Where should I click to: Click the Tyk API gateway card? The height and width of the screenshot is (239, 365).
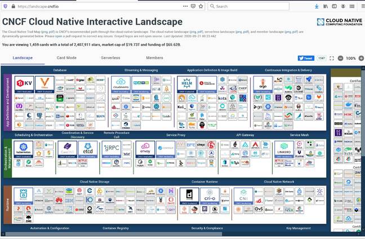(x=235, y=162)
